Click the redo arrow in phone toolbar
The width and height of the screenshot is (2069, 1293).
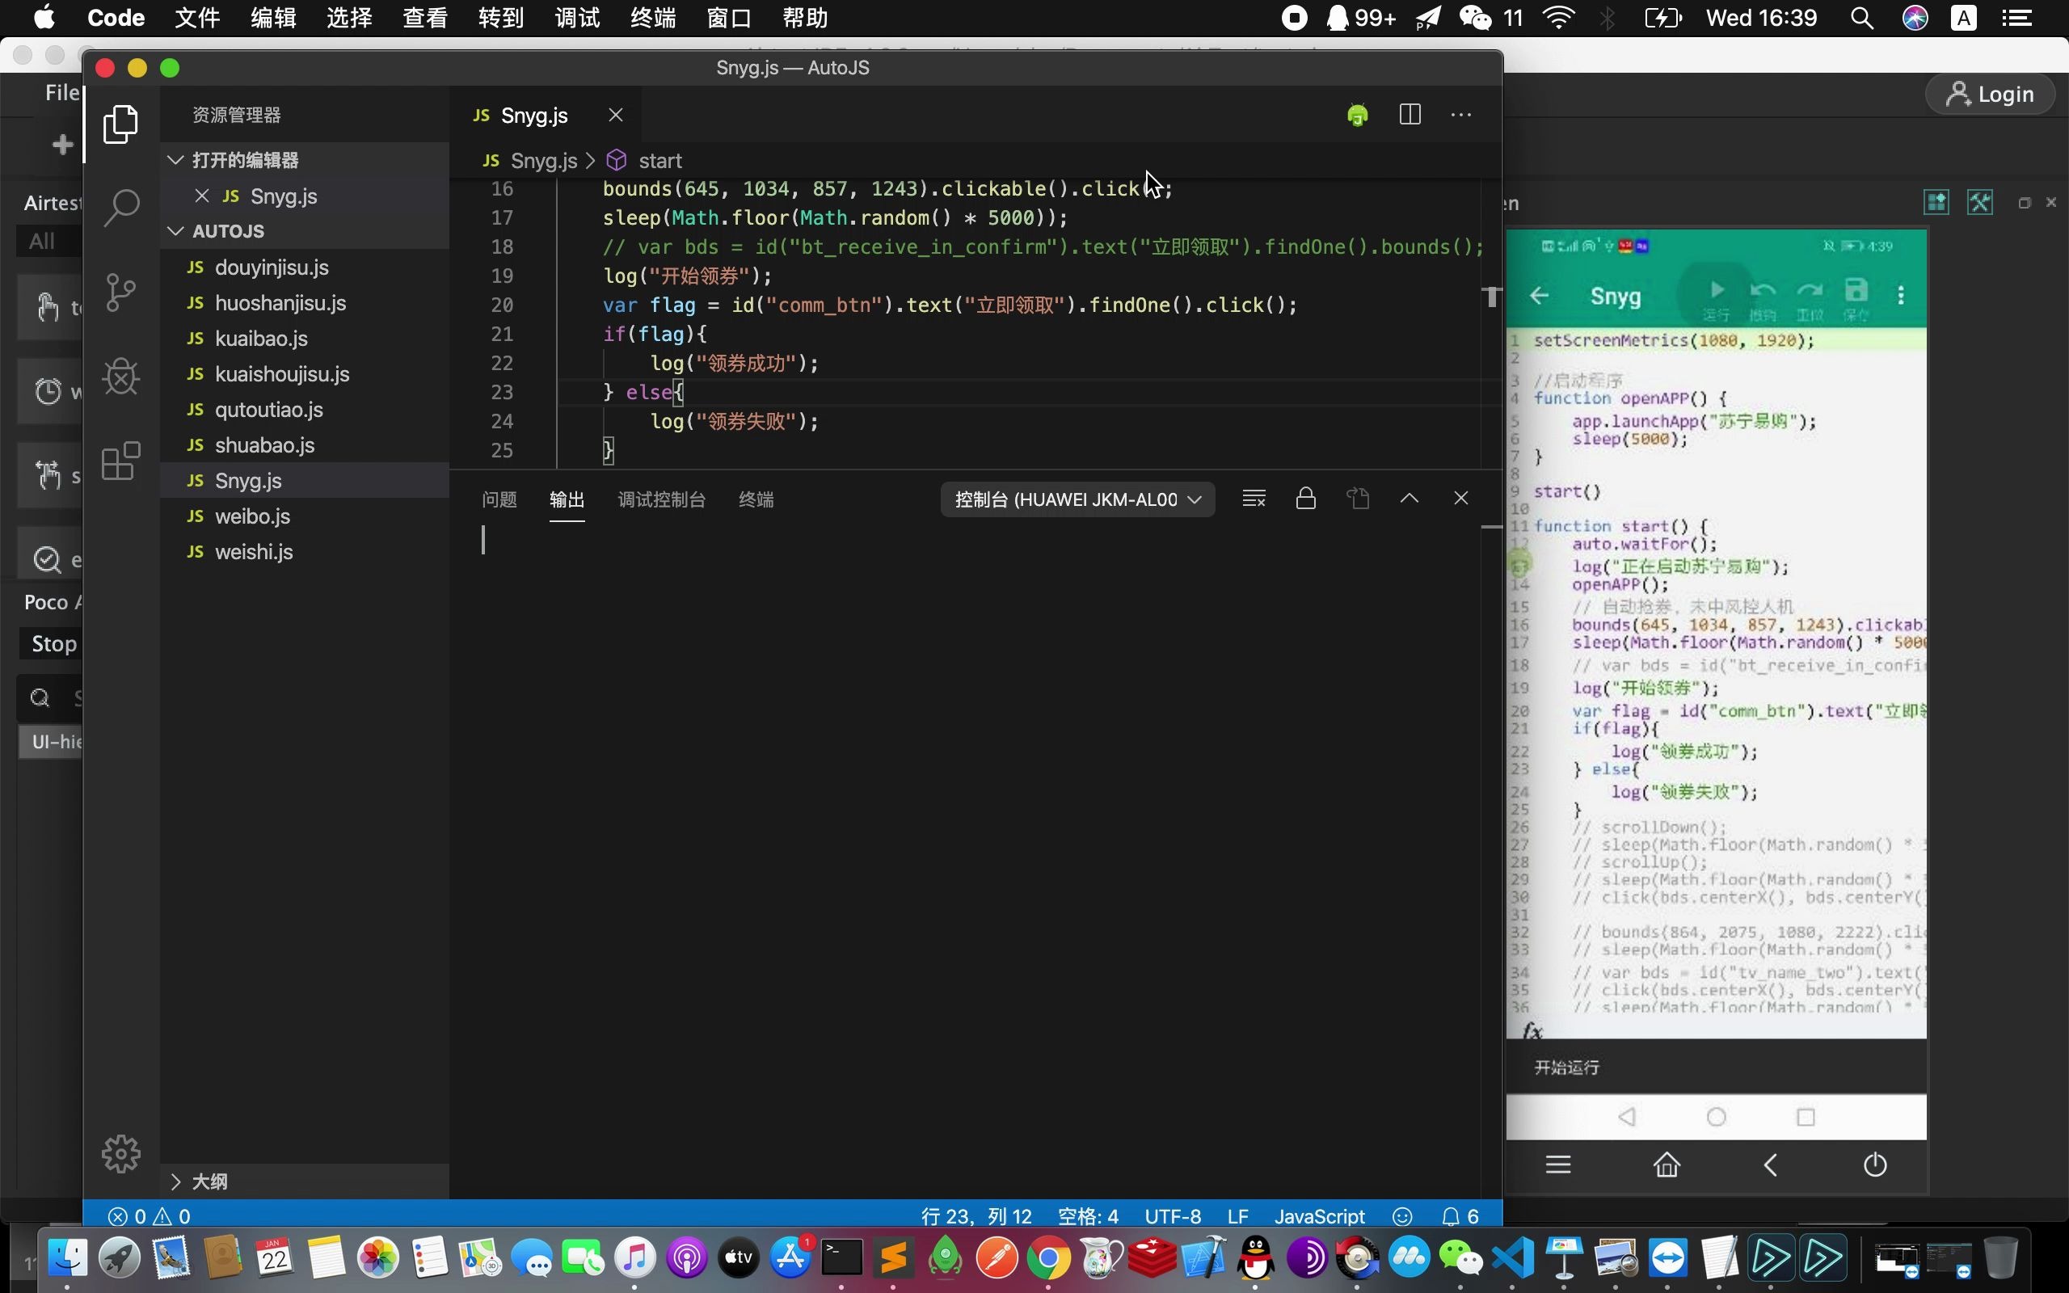[x=1810, y=291]
